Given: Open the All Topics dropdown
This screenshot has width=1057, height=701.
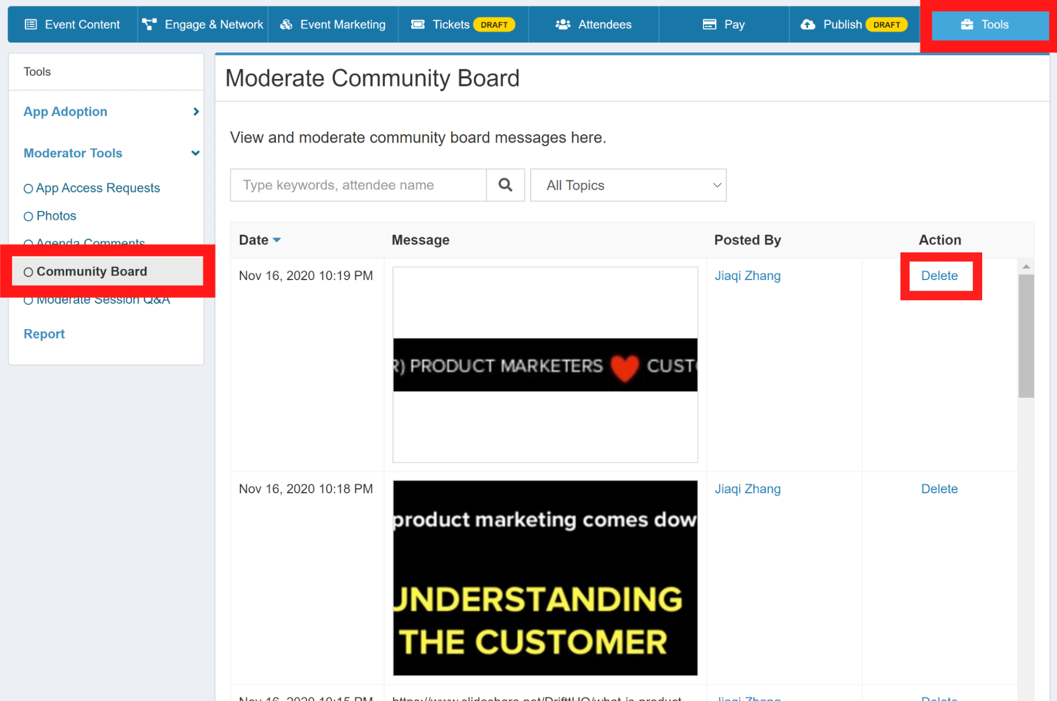Looking at the screenshot, I should (x=628, y=185).
